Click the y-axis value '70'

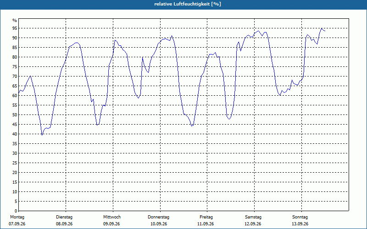(15, 76)
